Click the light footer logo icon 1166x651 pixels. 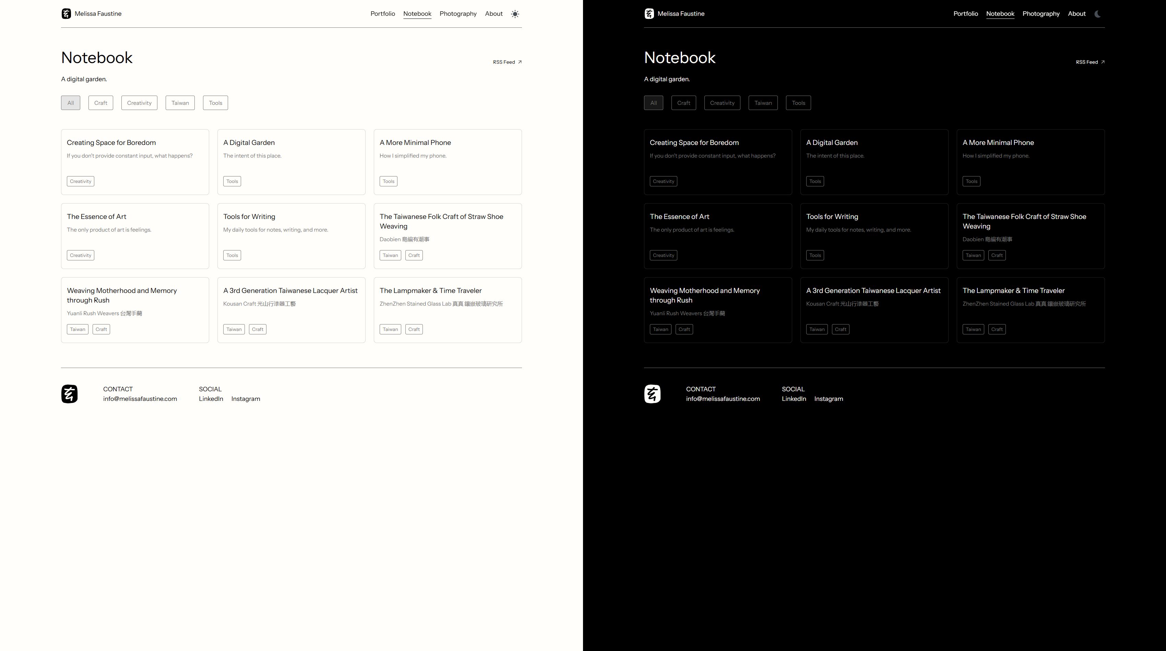pos(69,394)
